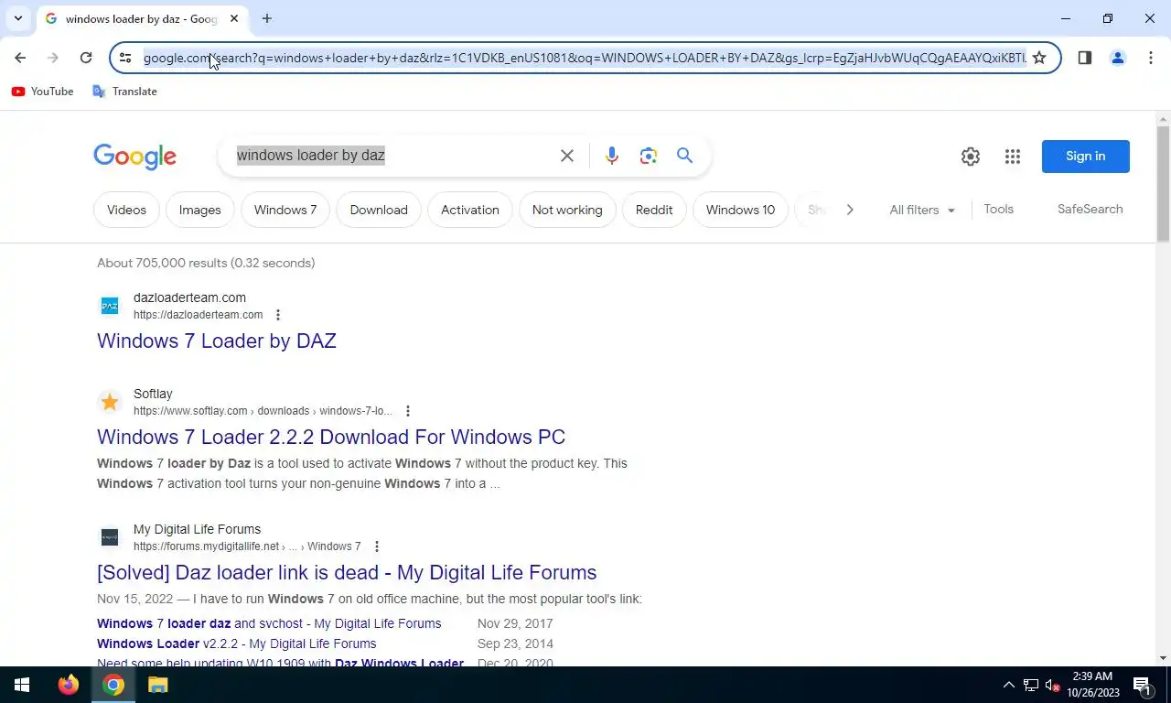Show more filter chips with arrow

850,210
